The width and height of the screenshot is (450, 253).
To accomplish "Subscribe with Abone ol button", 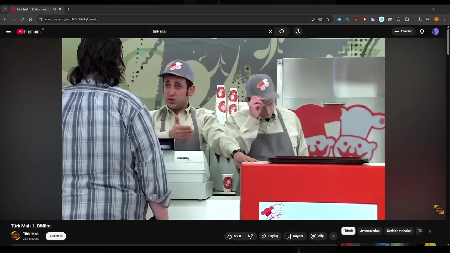I will [x=56, y=236].
